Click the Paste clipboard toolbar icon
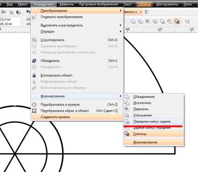Image resolution: width=198 pixels, height=172 pixels. tap(18, 12)
